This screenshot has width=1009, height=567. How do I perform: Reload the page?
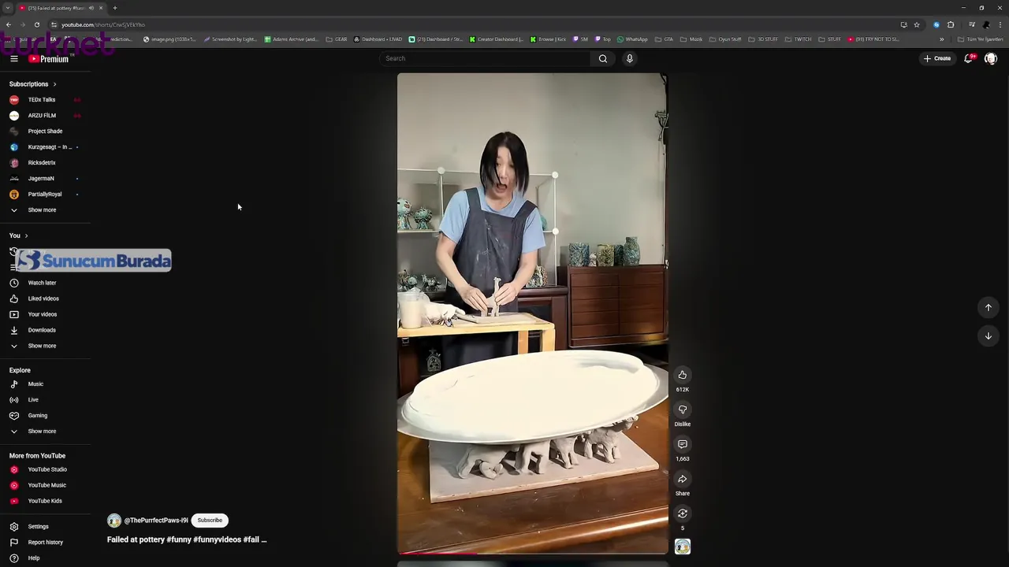[x=36, y=24]
